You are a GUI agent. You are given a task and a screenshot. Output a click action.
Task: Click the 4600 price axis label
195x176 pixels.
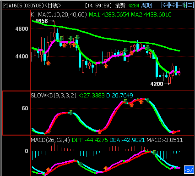click(22, 29)
